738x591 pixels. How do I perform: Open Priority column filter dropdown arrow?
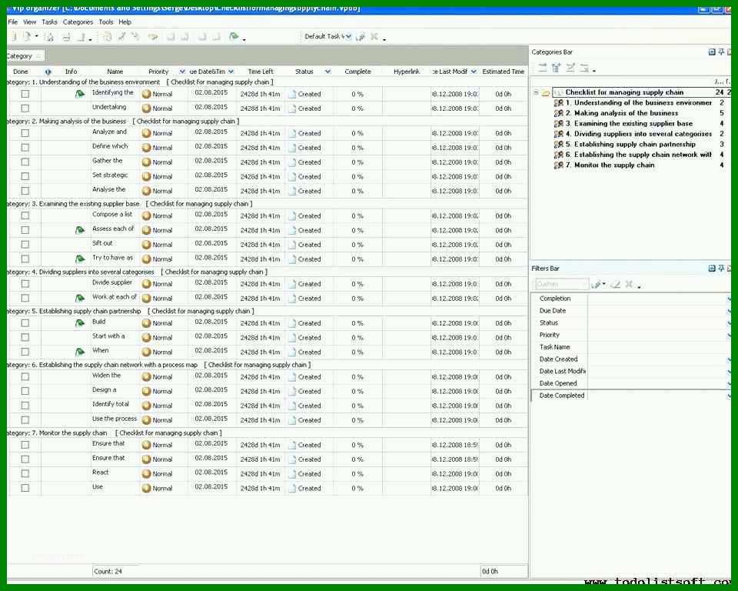click(182, 72)
